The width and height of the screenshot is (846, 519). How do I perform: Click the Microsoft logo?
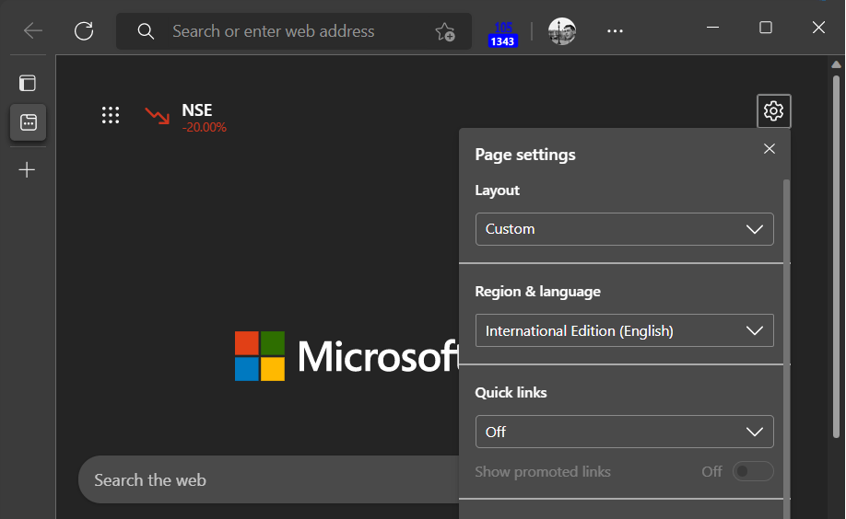click(347, 356)
